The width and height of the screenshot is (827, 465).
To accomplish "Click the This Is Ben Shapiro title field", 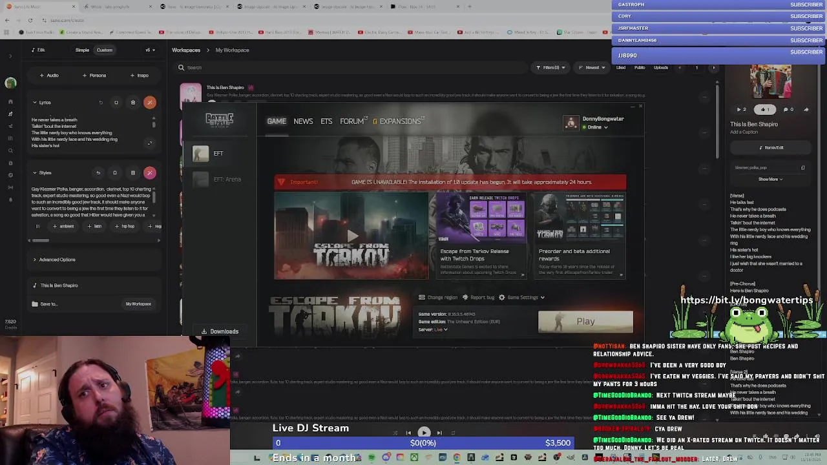I will click(94, 285).
